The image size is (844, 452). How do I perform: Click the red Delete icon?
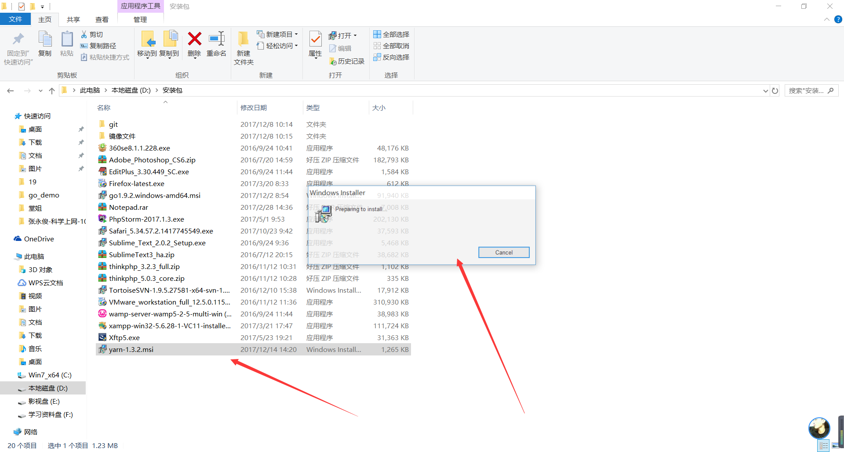point(194,39)
